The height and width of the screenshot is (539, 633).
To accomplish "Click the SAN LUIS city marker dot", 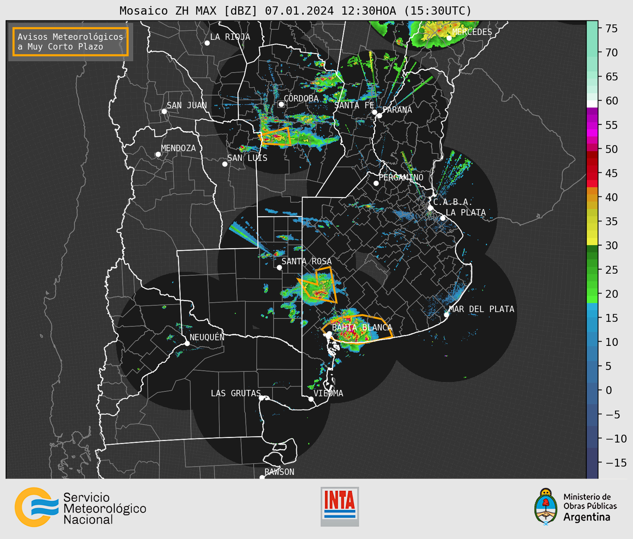I will 225,164.
